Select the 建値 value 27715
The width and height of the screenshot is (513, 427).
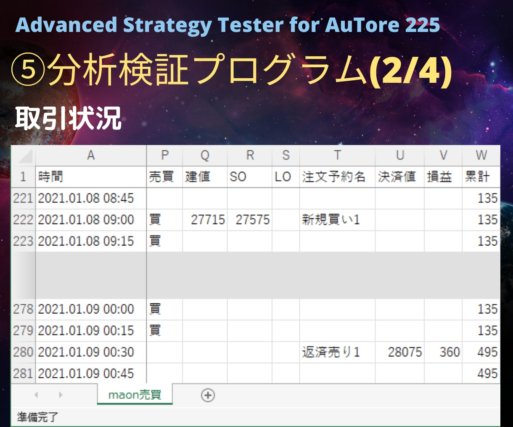coord(205,219)
